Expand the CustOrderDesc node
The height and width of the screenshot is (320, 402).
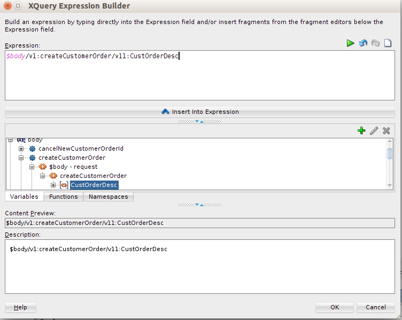[53, 185]
